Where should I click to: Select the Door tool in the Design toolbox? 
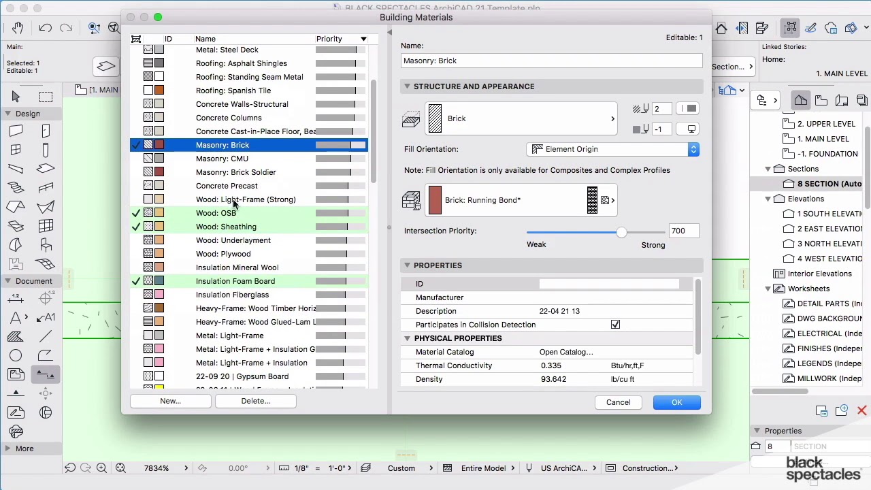[46, 131]
